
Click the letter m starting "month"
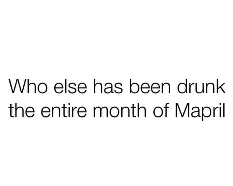click(101, 112)
